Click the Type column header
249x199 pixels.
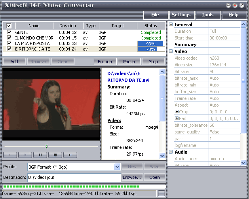coord(91,26)
